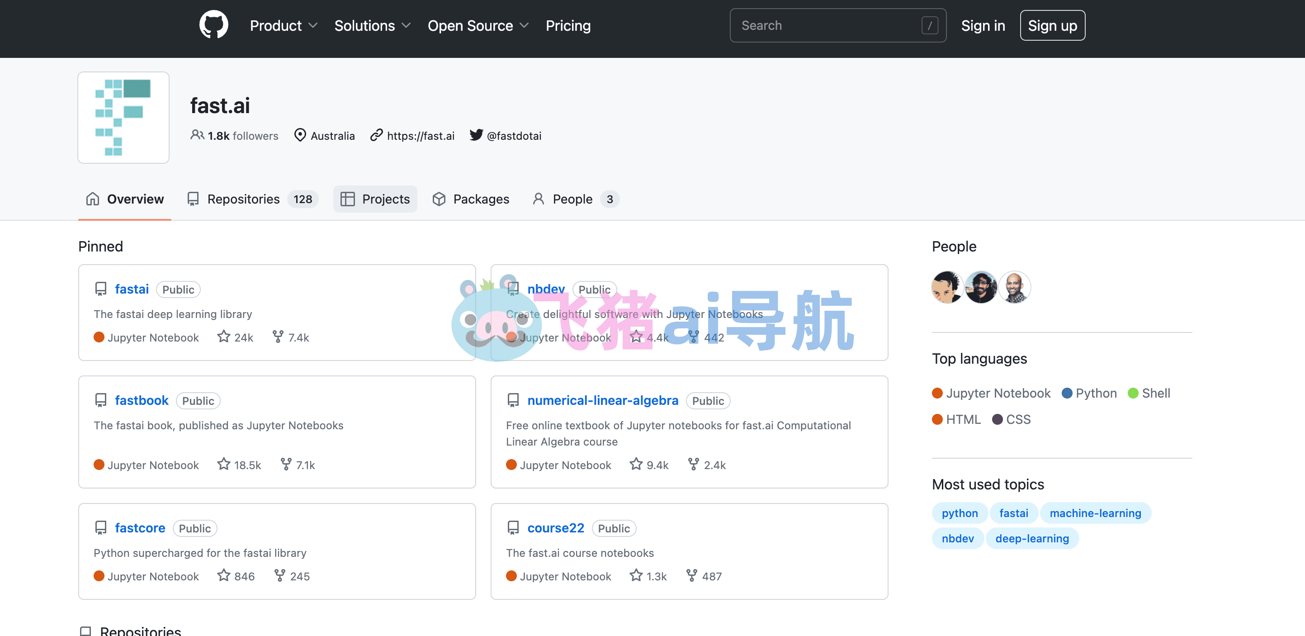Click the link chain icon
The image size is (1305, 636).
point(376,135)
